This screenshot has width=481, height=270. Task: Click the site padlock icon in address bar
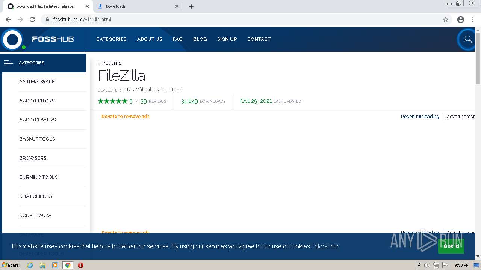click(x=47, y=19)
